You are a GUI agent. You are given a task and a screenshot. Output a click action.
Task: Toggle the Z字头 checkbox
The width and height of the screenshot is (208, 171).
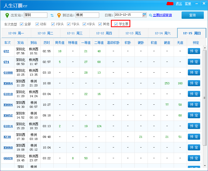(53, 24)
